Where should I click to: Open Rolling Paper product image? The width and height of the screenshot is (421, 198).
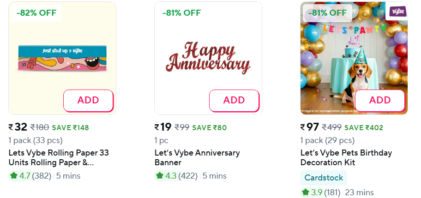[x=62, y=58]
